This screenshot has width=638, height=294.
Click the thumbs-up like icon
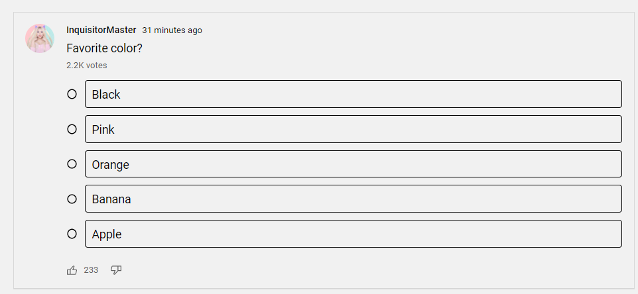click(72, 270)
